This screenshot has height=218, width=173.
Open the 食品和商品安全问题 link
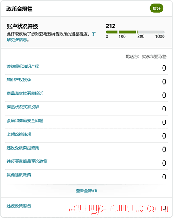click(25, 120)
